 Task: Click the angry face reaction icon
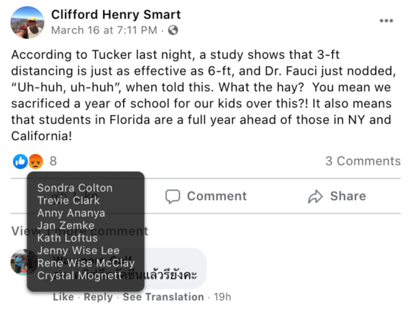point(36,162)
